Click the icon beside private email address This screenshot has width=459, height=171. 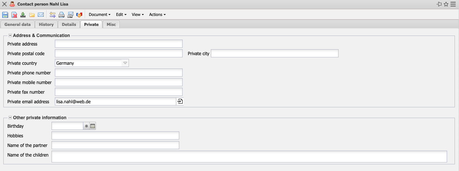pos(180,101)
